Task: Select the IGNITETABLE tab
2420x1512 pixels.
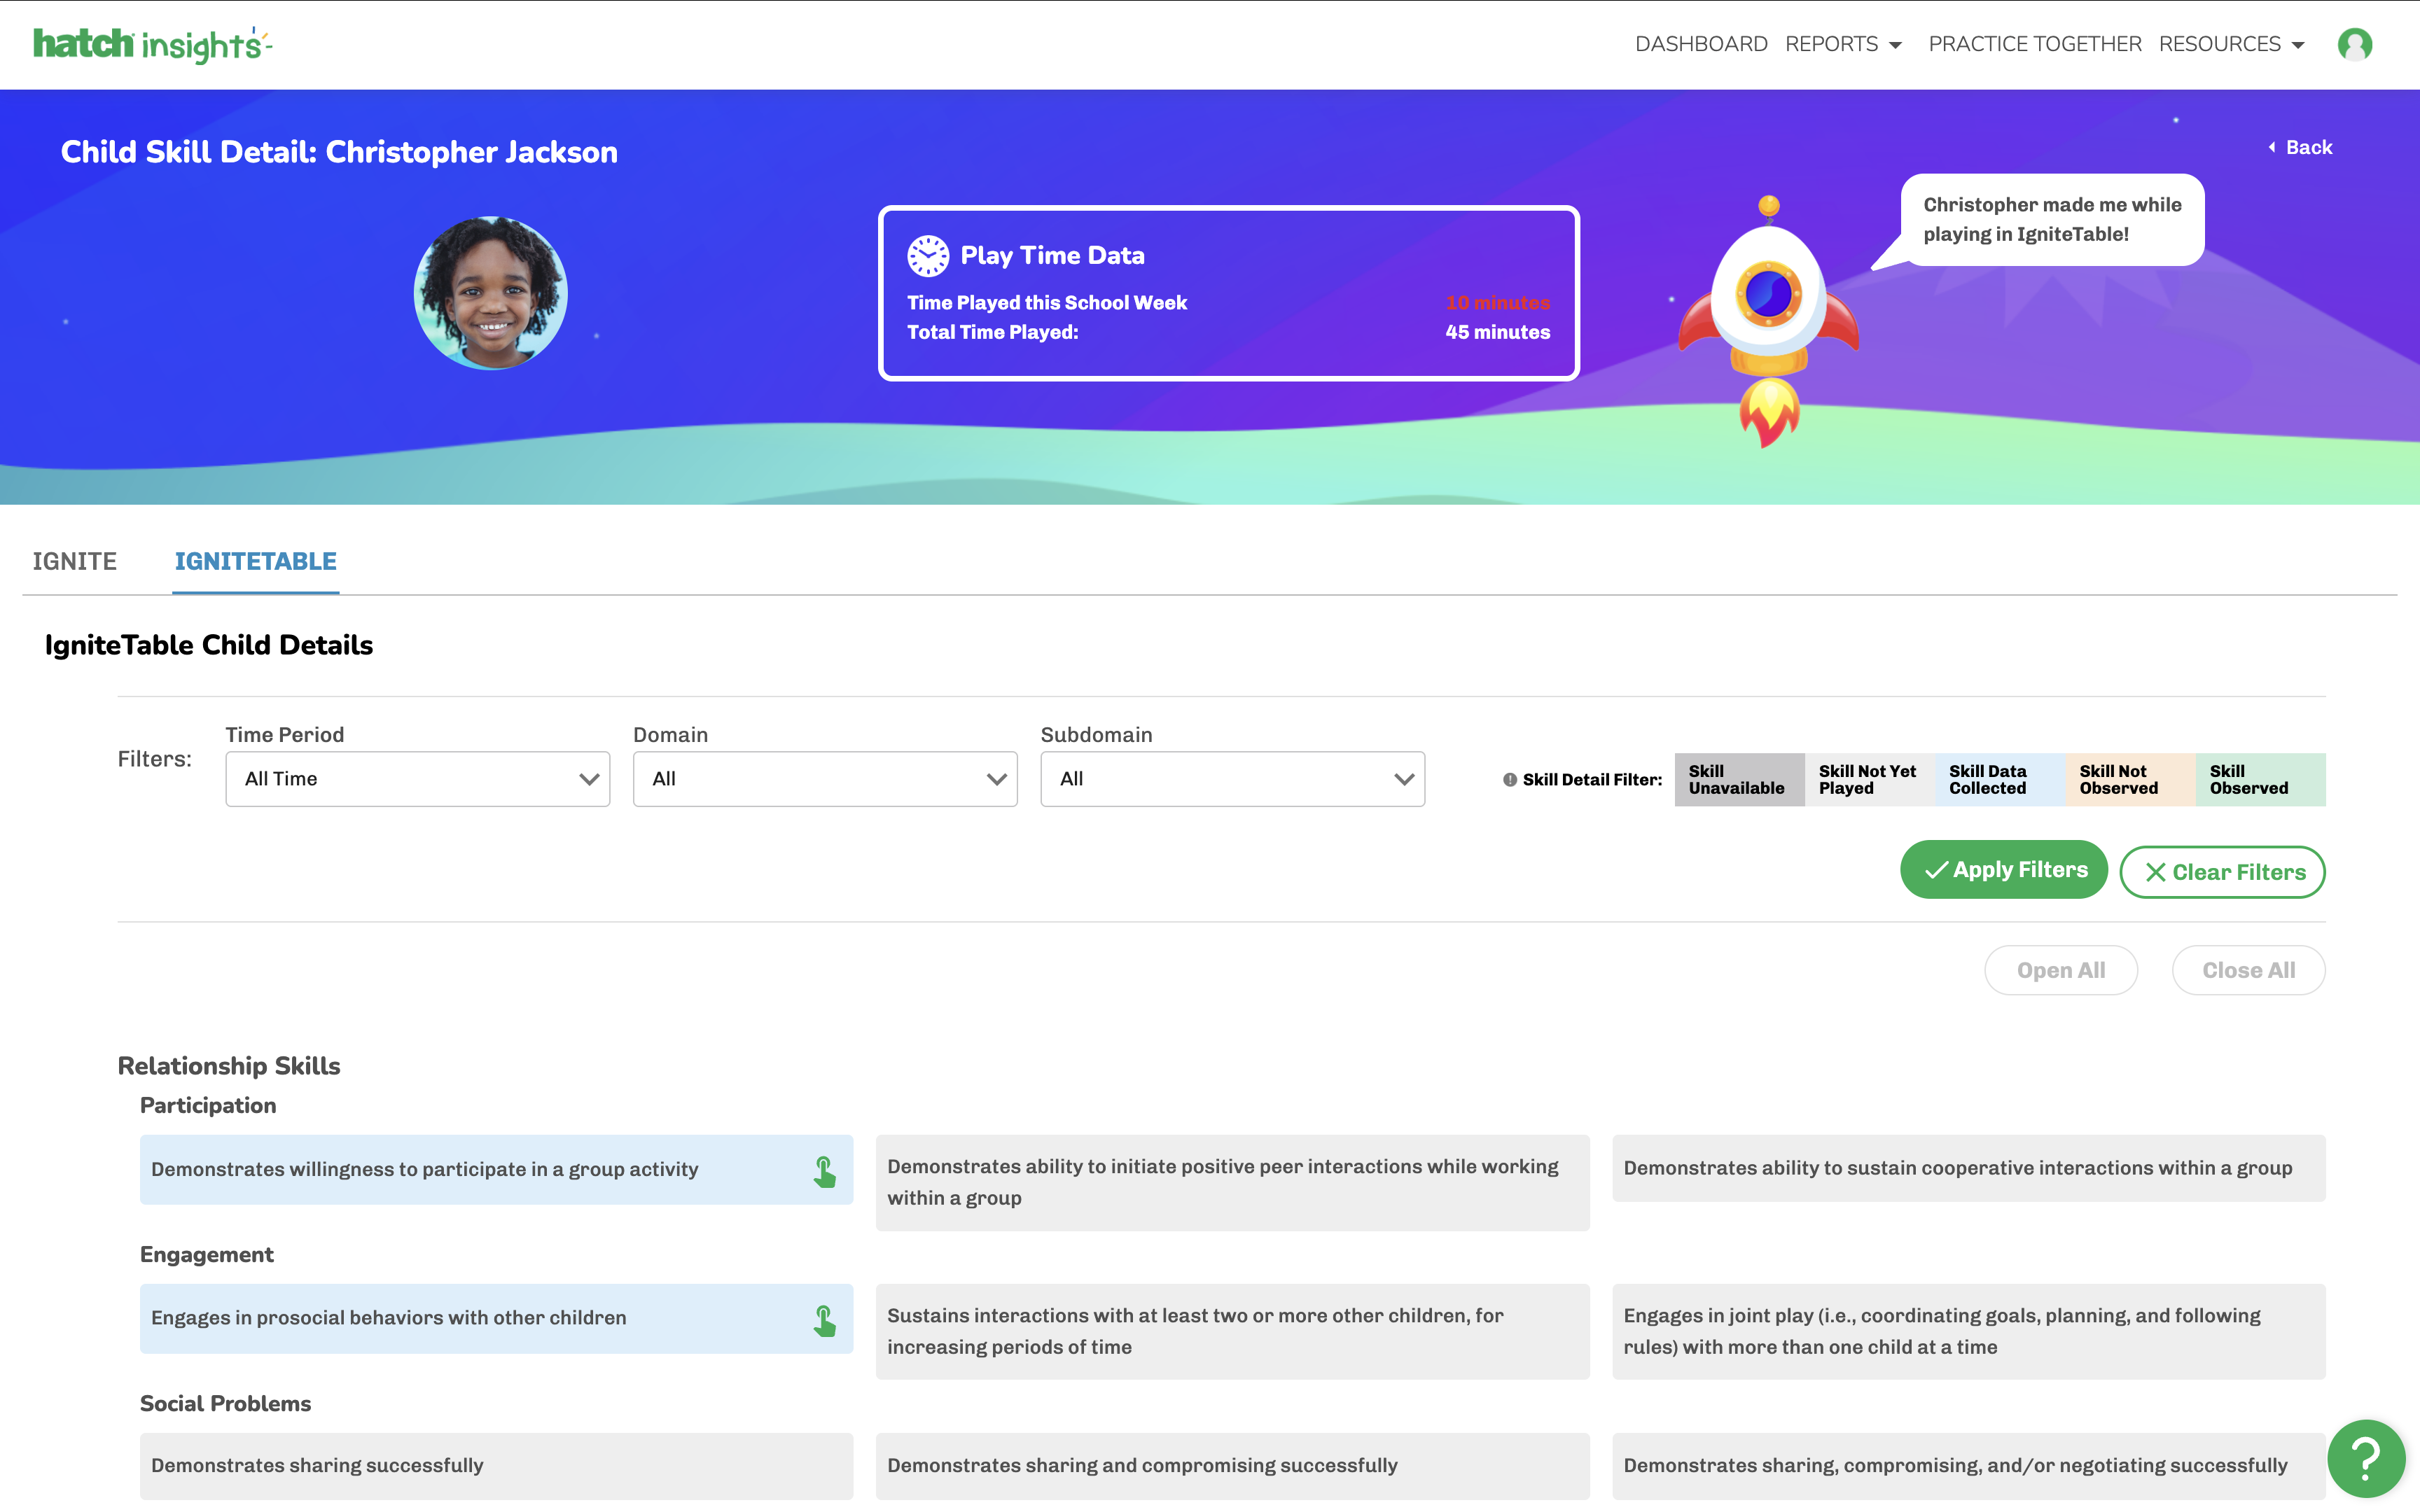Action: click(256, 561)
